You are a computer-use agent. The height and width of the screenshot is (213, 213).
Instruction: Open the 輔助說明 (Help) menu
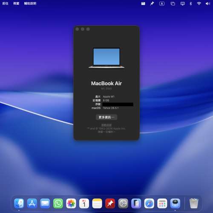30,3
